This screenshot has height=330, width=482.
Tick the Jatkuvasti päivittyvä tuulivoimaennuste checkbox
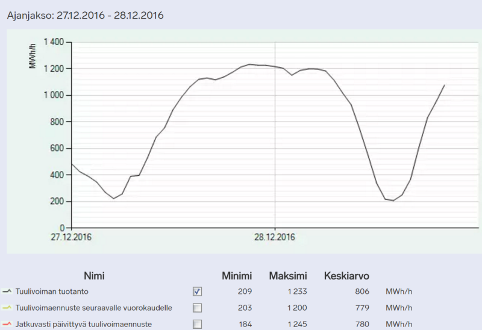point(198,325)
